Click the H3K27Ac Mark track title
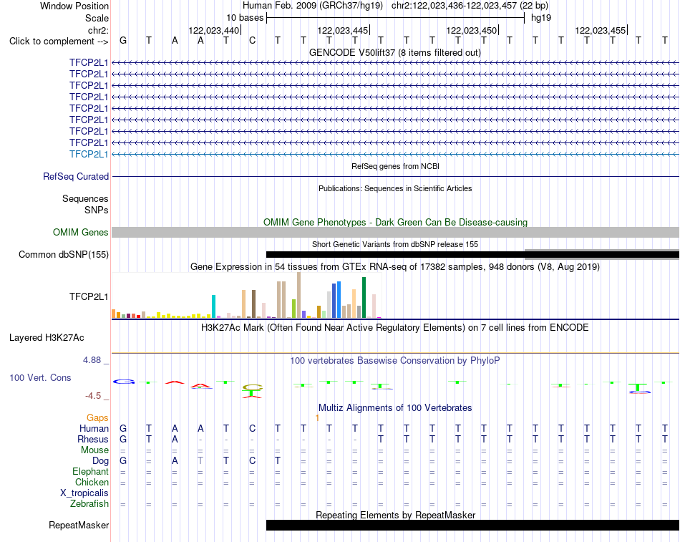This screenshot has height=542, width=680. (x=395, y=327)
